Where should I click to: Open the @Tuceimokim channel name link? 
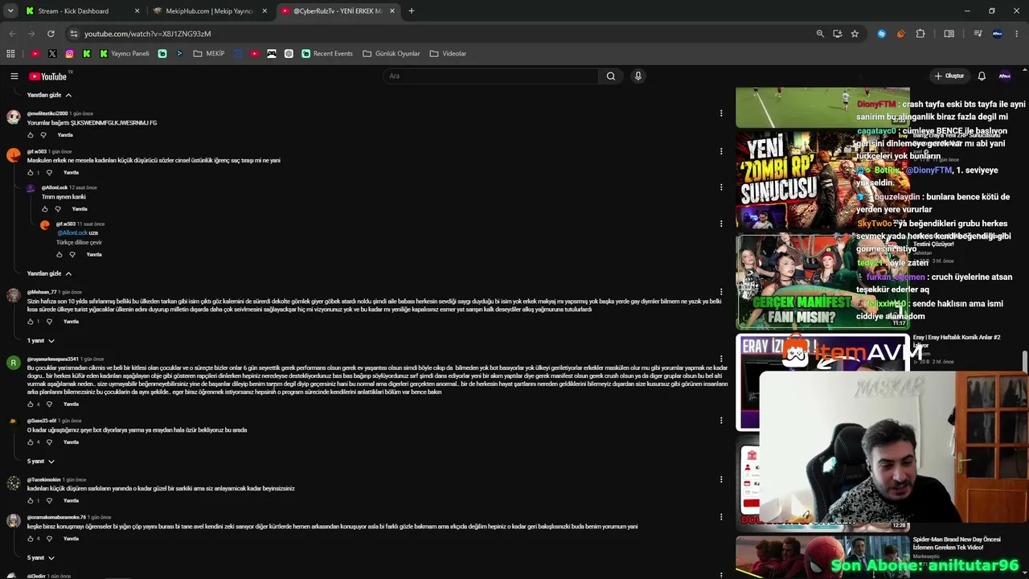click(44, 480)
